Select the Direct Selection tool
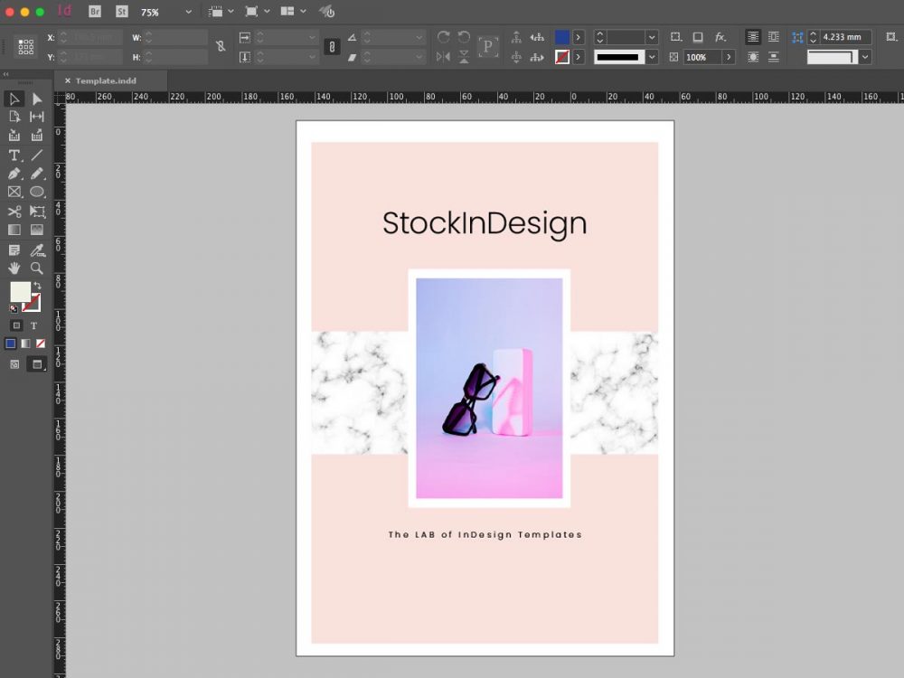The image size is (904, 678). (37, 99)
